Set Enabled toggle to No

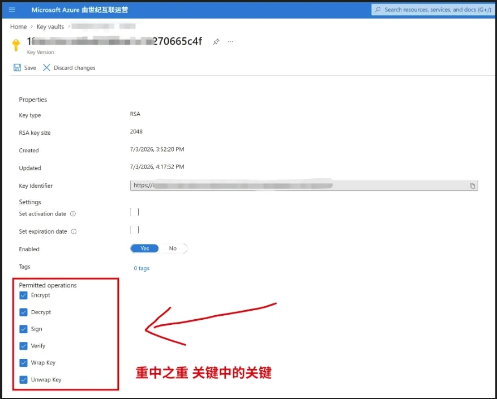173,248
